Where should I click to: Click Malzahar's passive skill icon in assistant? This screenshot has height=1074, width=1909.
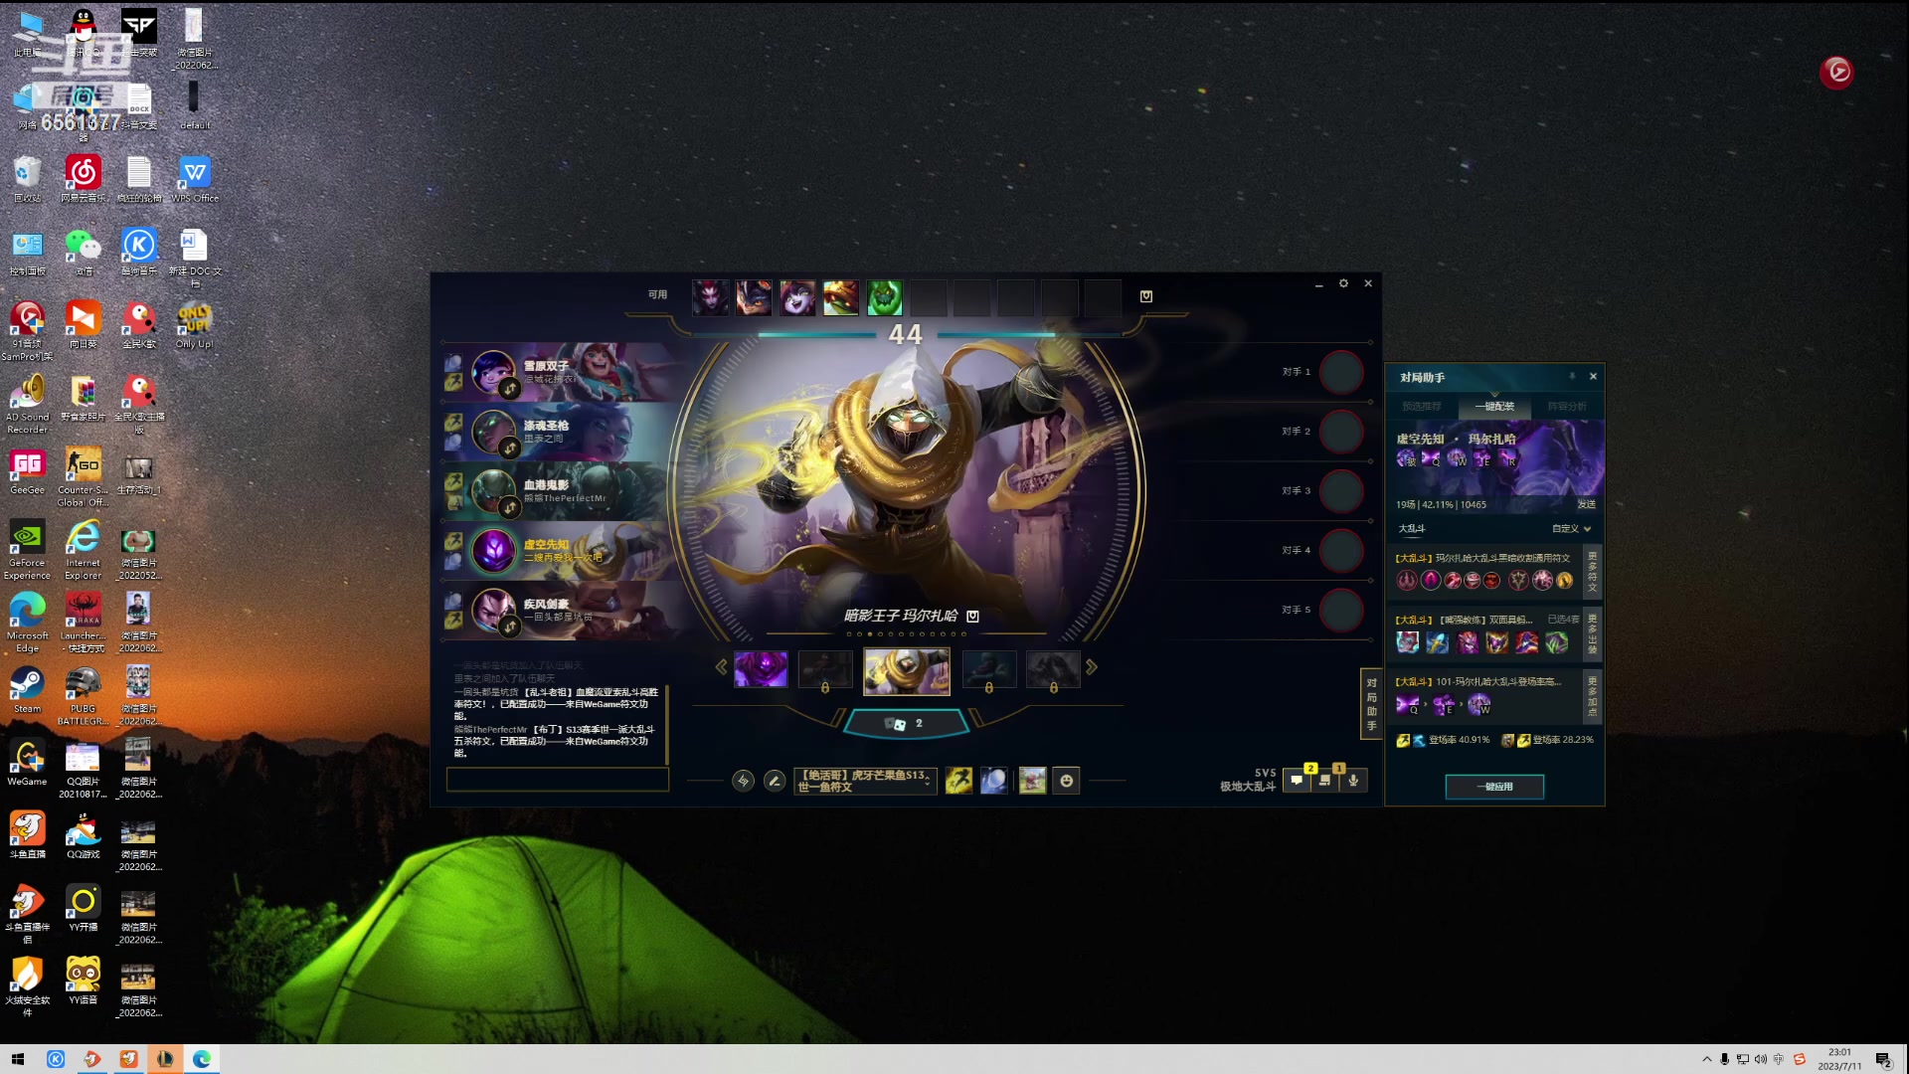1406,458
